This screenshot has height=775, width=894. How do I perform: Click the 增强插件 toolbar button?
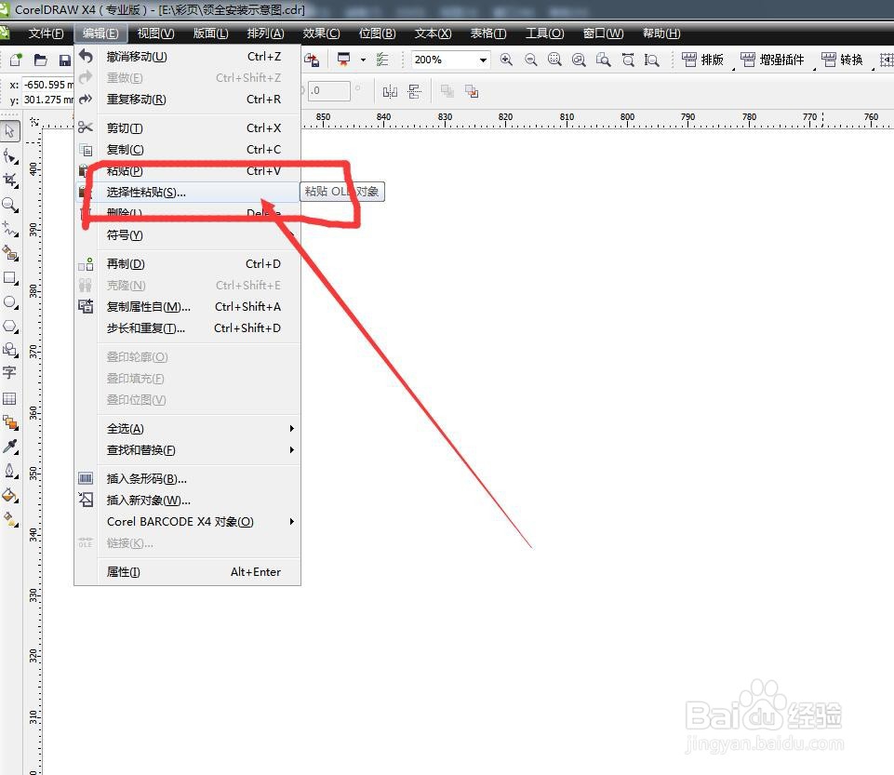(x=772, y=60)
